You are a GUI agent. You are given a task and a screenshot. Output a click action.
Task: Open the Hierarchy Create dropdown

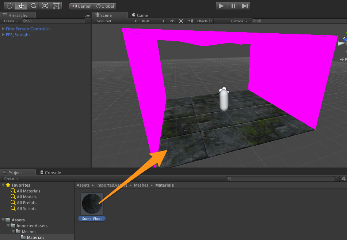click(x=11, y=21)
